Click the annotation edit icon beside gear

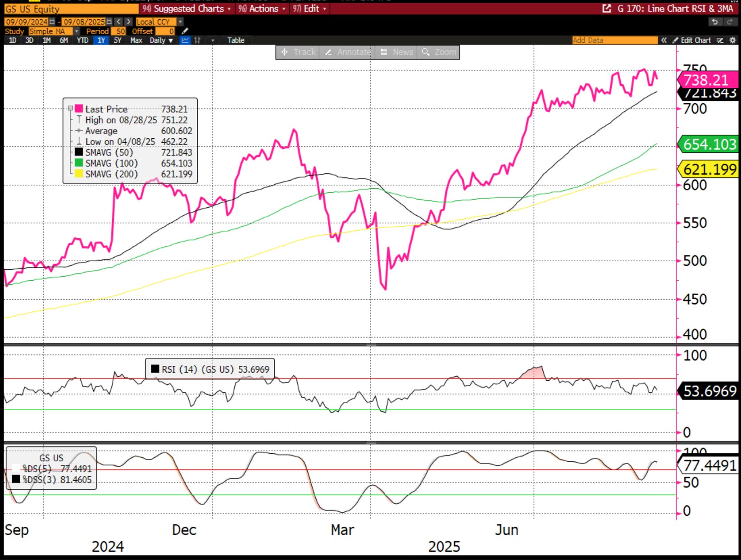click(720, 40)
